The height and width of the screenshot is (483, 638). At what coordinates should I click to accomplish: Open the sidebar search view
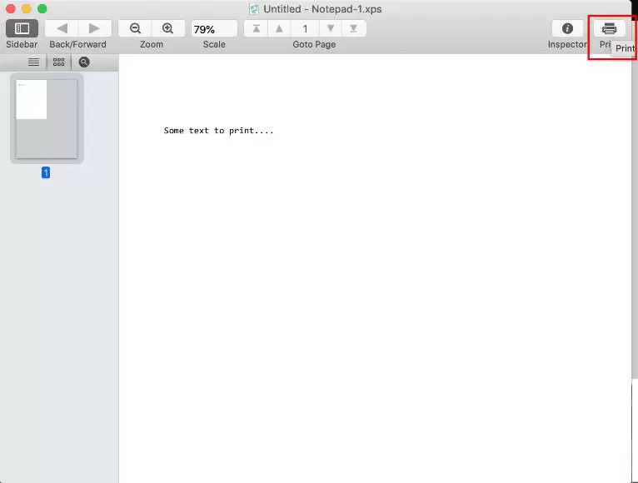click(84, 62)
